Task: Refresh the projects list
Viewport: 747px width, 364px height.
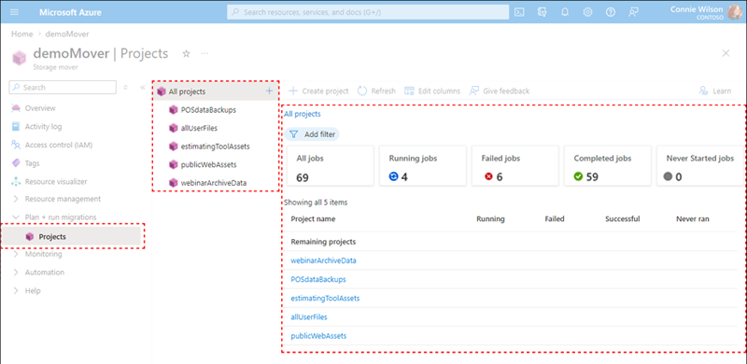Action: tap(376, 91)
